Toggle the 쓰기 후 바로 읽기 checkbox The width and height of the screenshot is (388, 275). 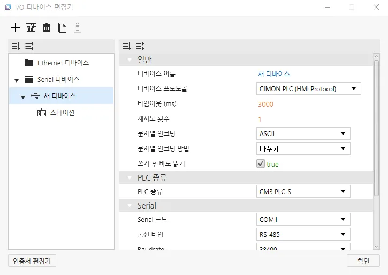tap(261, 164)
